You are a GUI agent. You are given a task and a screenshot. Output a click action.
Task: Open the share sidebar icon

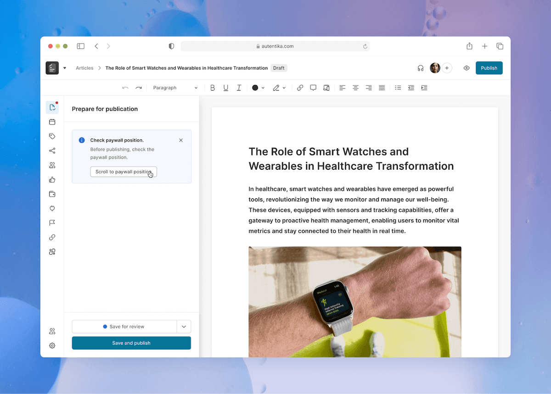pos(52,151)
